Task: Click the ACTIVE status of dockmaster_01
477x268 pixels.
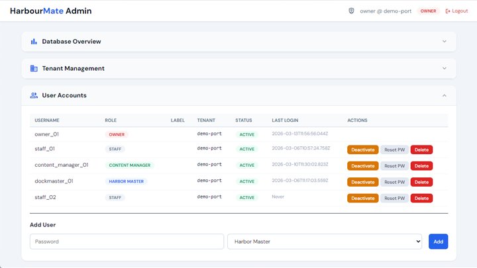Action: pyautogui.click(x=246, y=181)
